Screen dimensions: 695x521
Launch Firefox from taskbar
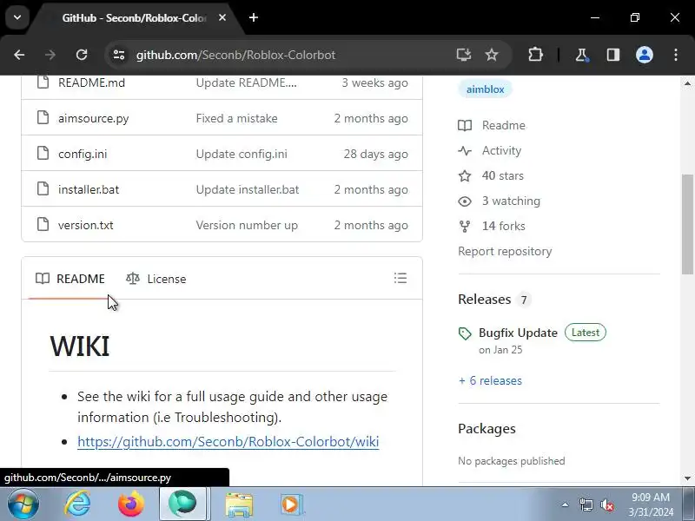131,505
